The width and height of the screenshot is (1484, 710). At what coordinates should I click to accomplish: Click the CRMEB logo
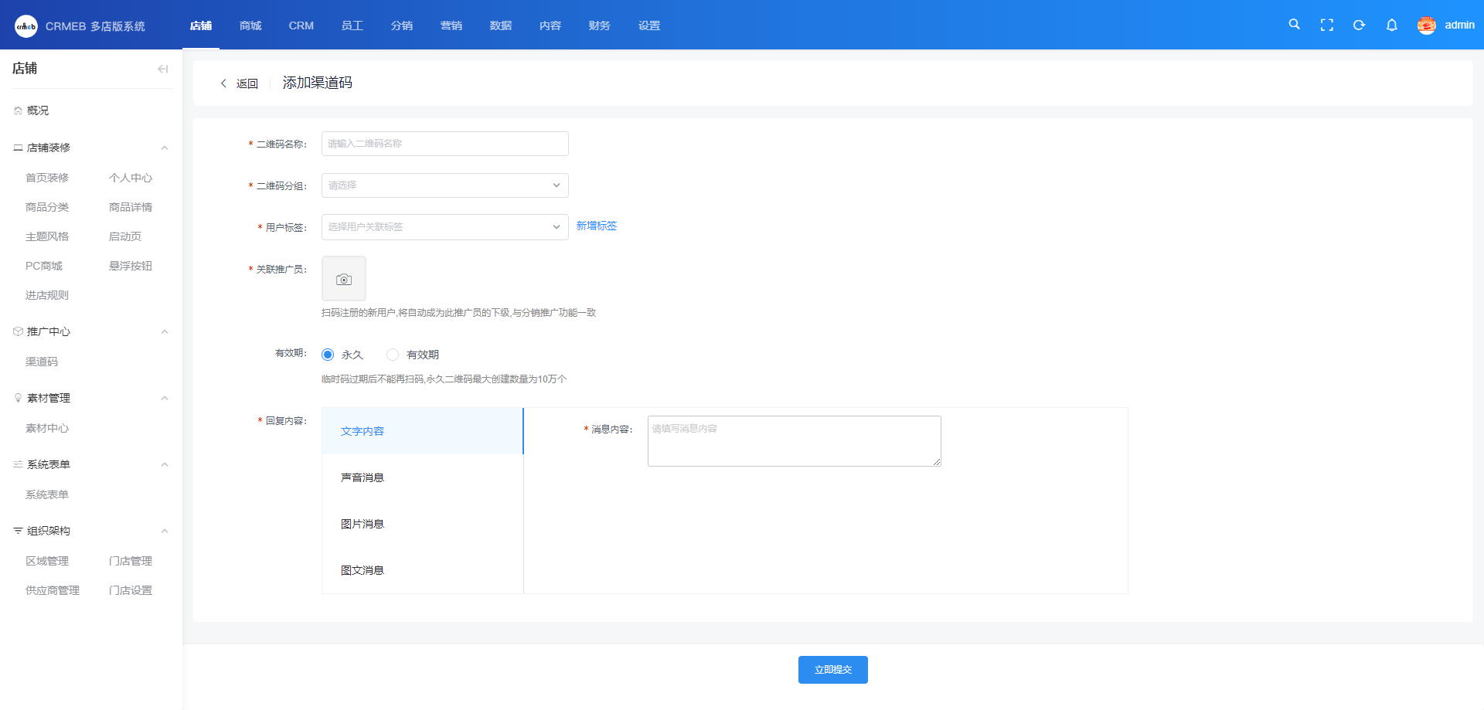pyautogui.click(x=26, y=26)
